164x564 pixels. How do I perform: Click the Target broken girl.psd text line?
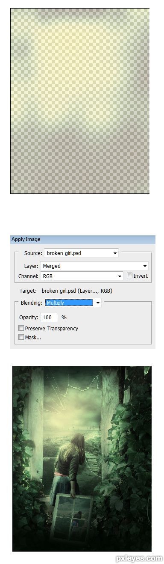[x=66, y=291]
